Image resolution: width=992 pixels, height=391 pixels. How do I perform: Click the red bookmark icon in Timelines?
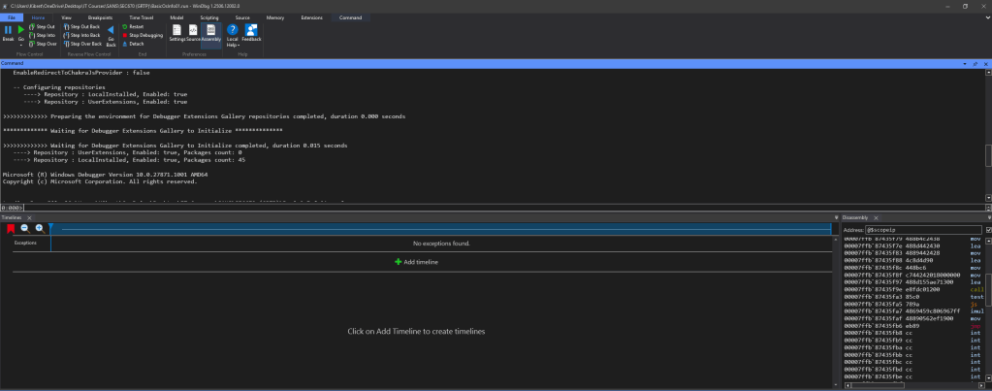tap(11, 228)
